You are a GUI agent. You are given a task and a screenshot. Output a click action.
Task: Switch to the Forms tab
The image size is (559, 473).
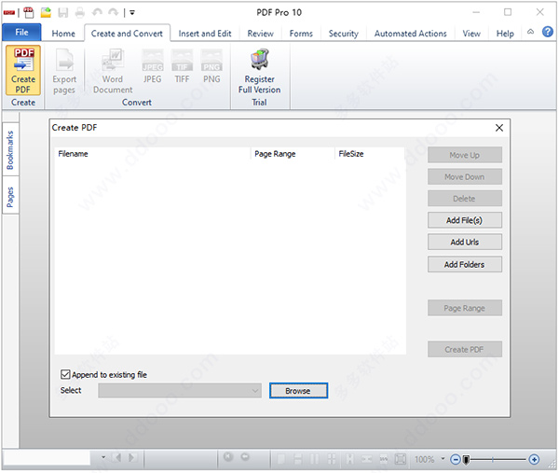pyautogui.click(x=301, y=34)
